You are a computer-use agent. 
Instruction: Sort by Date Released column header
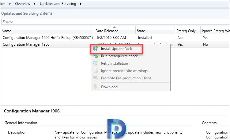115,31
